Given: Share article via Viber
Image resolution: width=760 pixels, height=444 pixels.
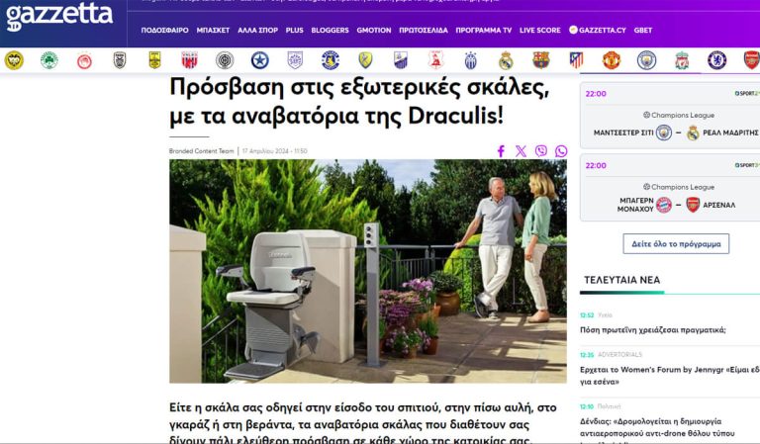Looking at the screenshot, I should click(x=541, y=151).
